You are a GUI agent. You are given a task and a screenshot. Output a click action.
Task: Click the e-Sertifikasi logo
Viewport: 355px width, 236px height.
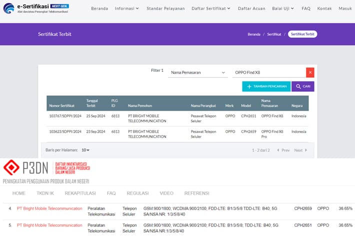tap(36, 8)
